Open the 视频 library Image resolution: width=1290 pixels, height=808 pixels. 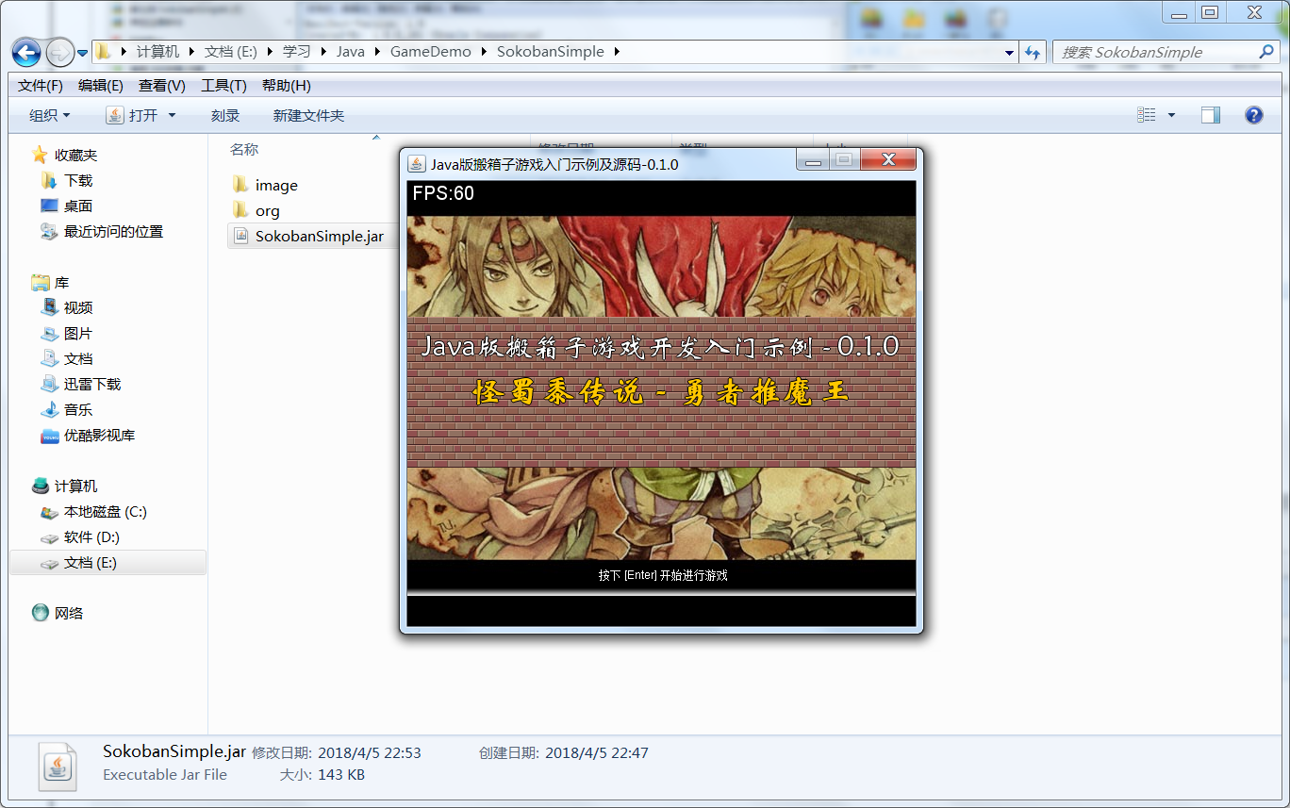[x=78, y=307]
